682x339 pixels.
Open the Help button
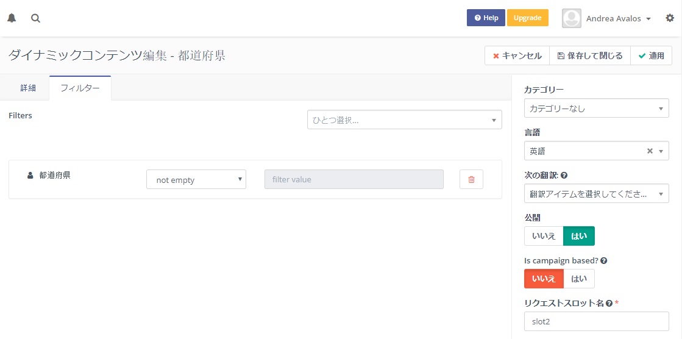click(486, 18)
